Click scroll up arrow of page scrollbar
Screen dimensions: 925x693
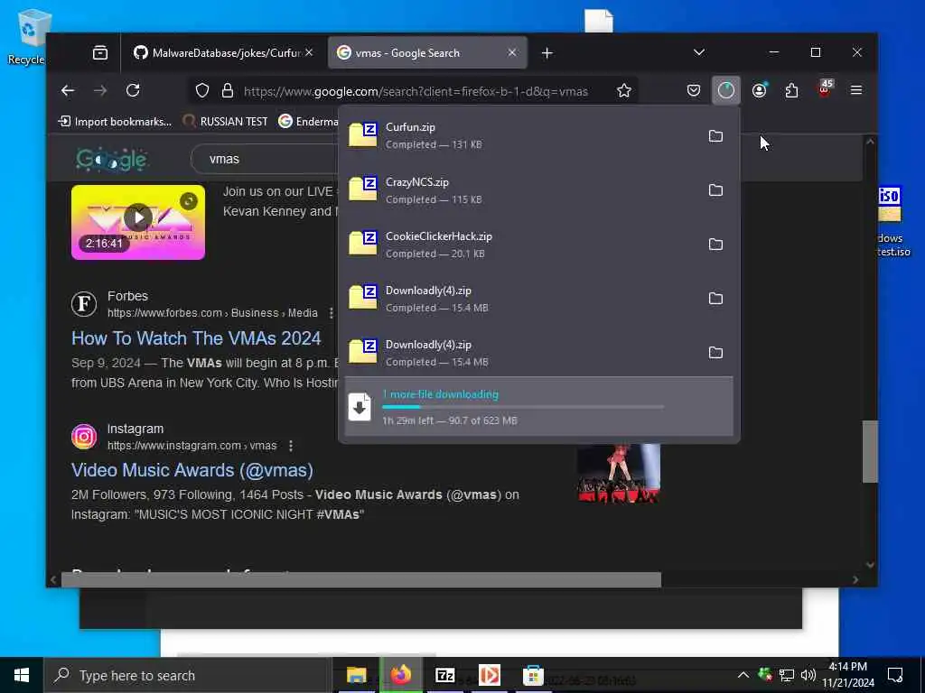click(x=870, y=142)
